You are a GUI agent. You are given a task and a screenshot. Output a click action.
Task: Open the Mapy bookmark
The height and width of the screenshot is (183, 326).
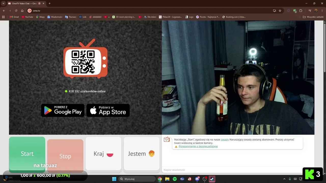pyautogui.click(x=40, y=17)
